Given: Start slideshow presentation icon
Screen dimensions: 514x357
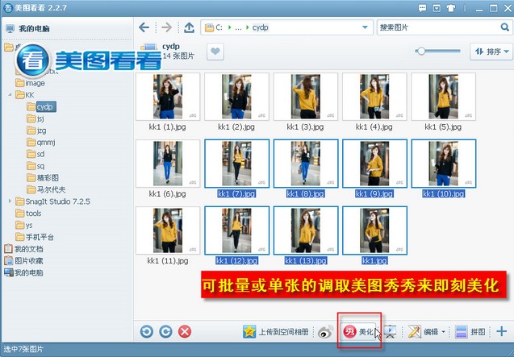Looking at the screenshot, I should coord(390,332).
